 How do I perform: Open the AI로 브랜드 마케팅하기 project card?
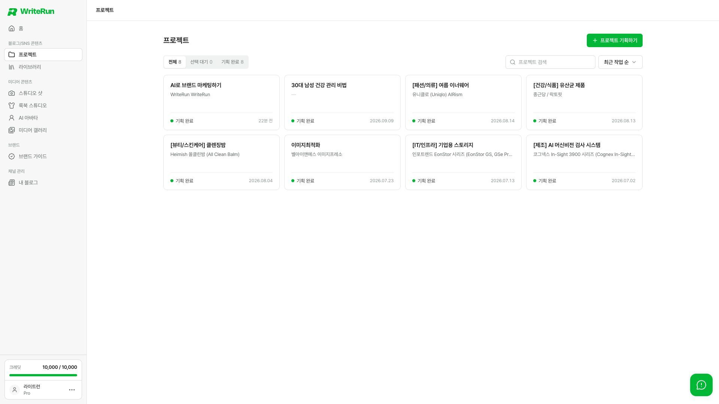221,102
